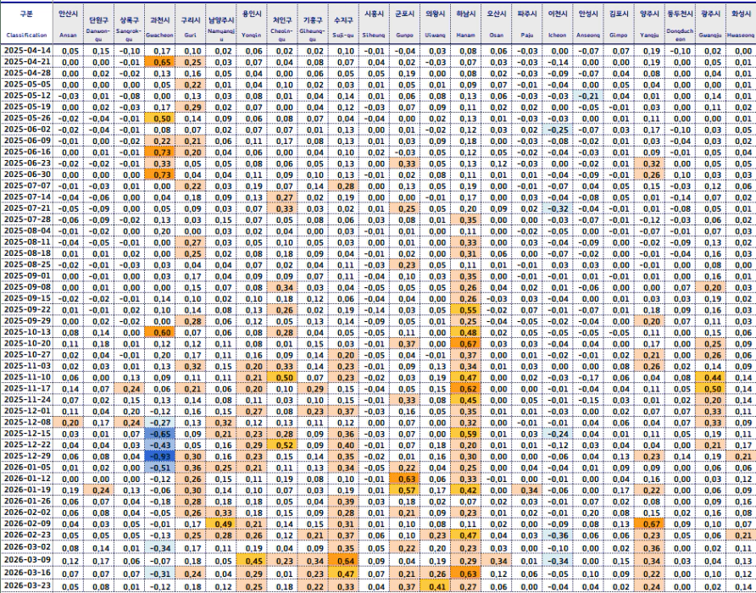Click the 2026-03-23 date row label
Image resolution: width=756 pixels, height=593 pixels.
point(26,587)
